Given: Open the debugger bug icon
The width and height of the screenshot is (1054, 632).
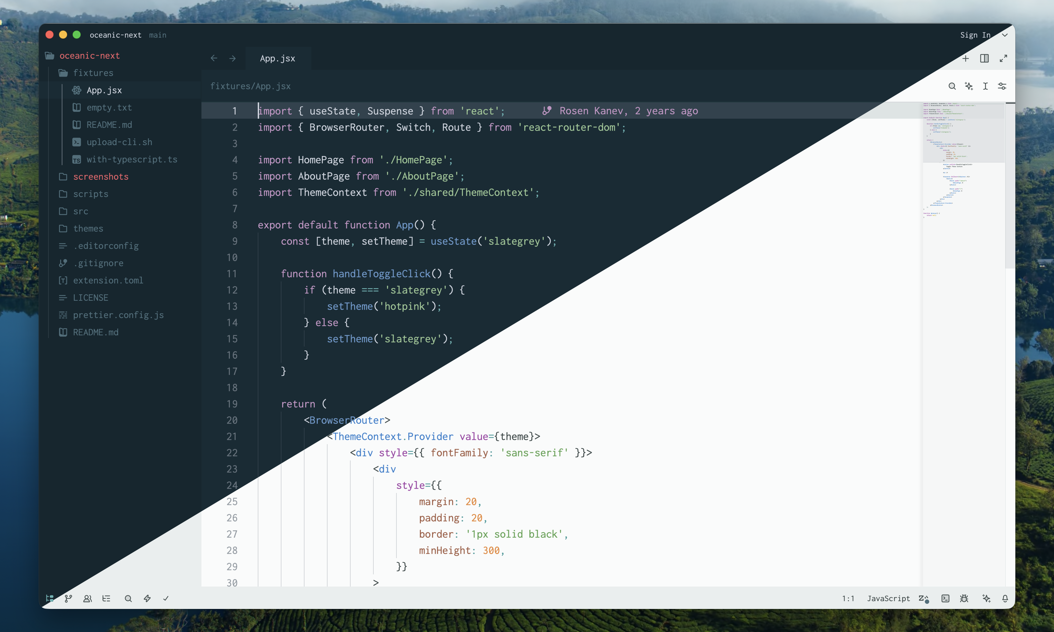Looking at the screenshot, I should click(964, 598).
